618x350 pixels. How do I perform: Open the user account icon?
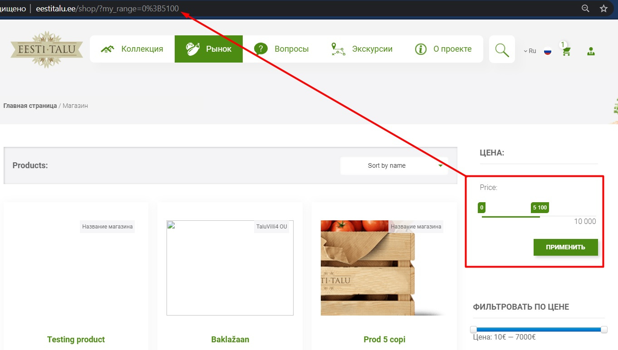click(591, 51)
